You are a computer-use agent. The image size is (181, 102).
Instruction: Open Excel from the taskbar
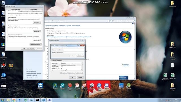(26, 100)
